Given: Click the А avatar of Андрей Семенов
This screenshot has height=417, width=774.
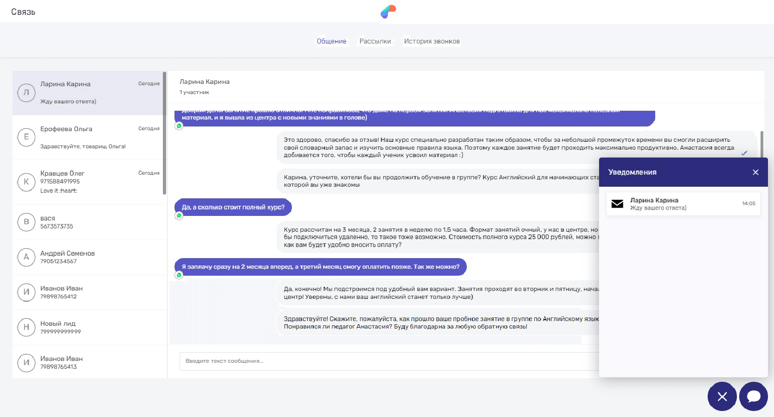Looking at the screenshot, I should click(x=26, y=257).
